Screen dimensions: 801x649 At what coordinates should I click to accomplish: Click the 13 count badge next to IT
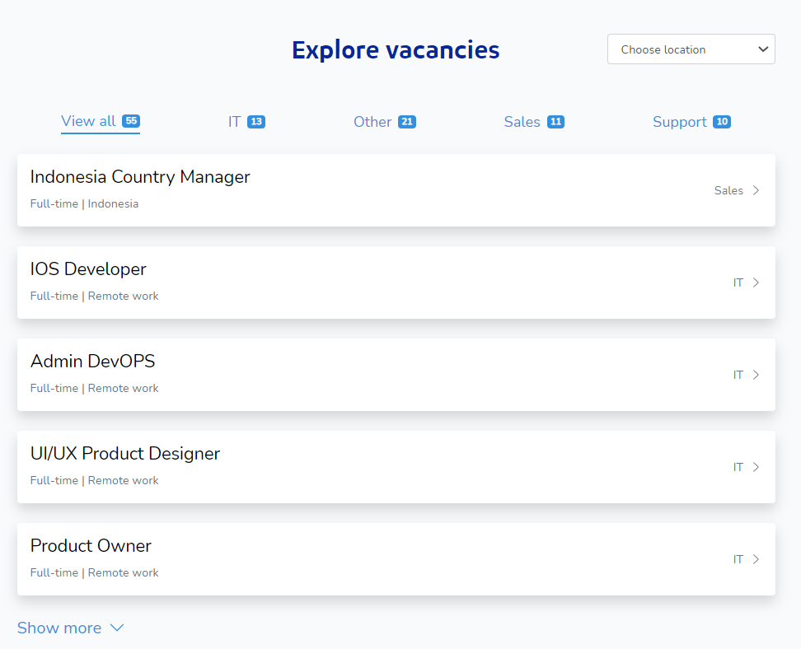pyautogui.click(x=256, y=122)
